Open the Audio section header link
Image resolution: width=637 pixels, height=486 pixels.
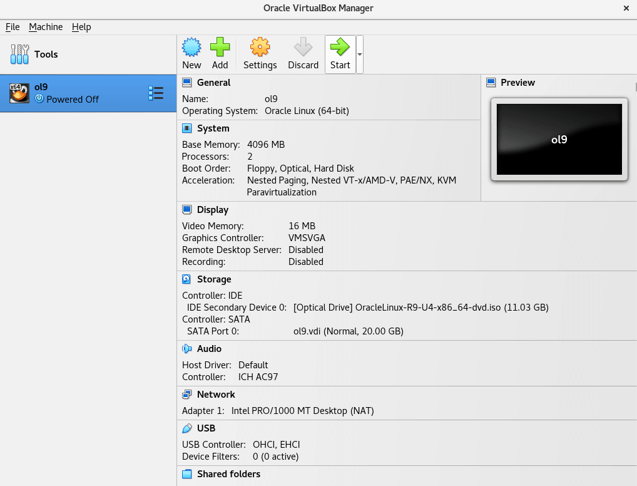(209, 349)
